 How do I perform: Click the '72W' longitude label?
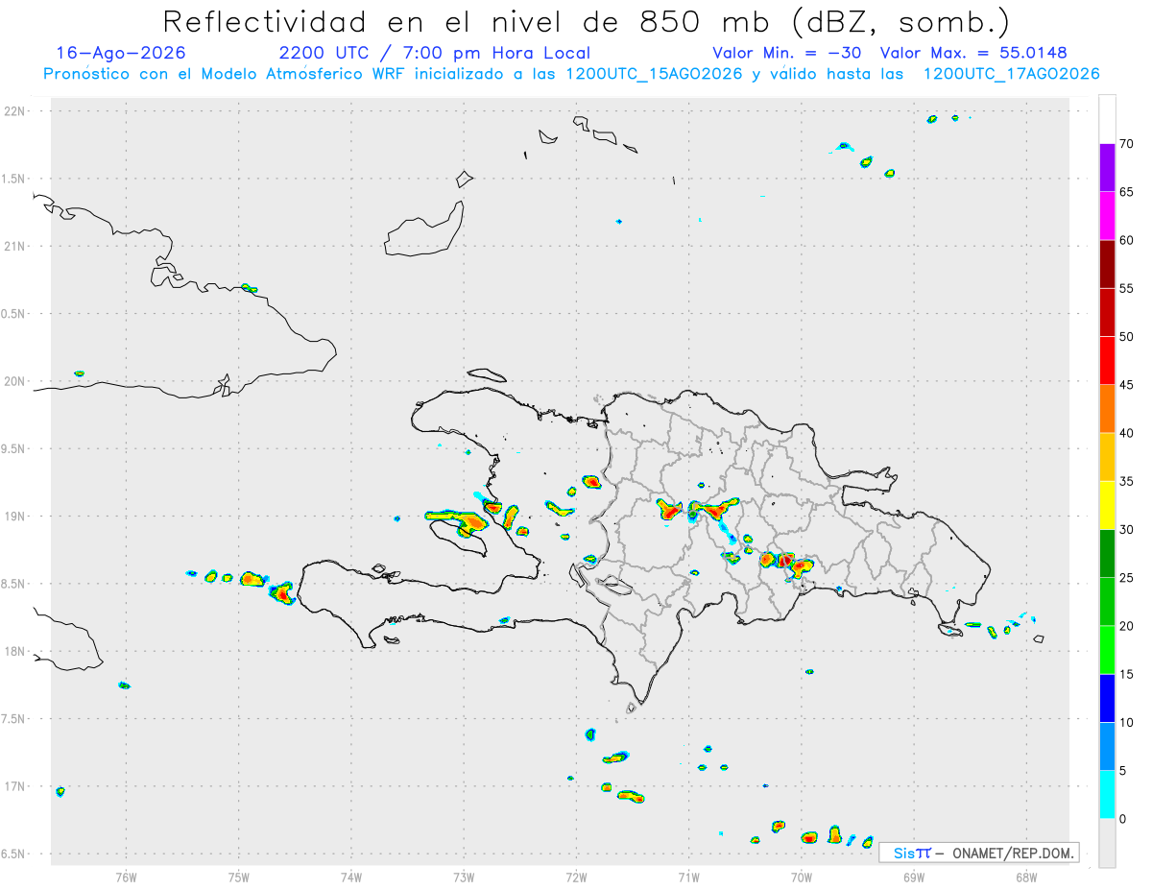(576, 877)
